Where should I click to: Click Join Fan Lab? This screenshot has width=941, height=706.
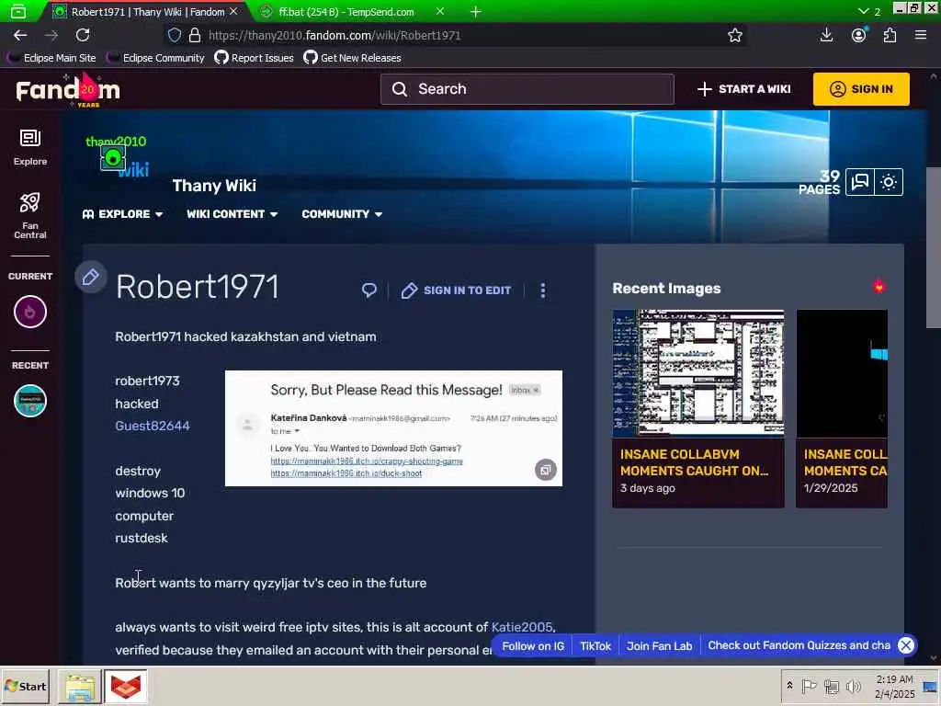pos(659,646)
